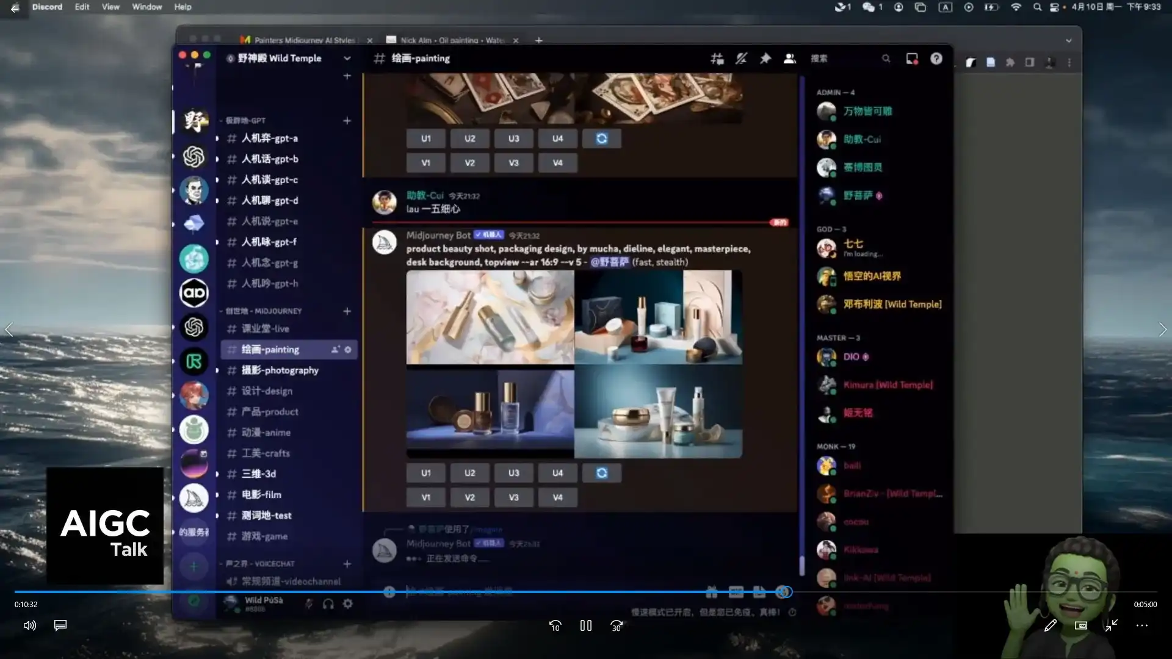The image size is (1172, 659).
Task: Toggle microphone mute in the user panel
Action: click(x=309, y=603)
